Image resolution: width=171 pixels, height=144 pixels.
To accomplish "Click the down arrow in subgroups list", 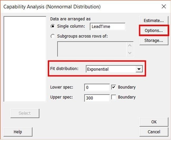I will (x=130, y=53).
